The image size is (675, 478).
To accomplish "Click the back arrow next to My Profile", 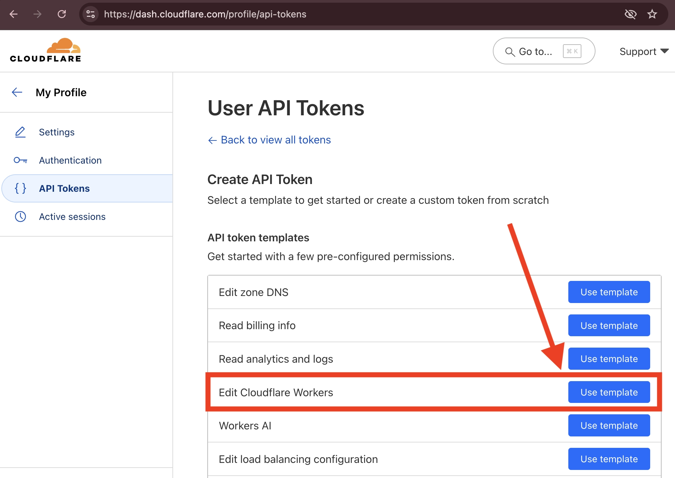I will 17,92.
